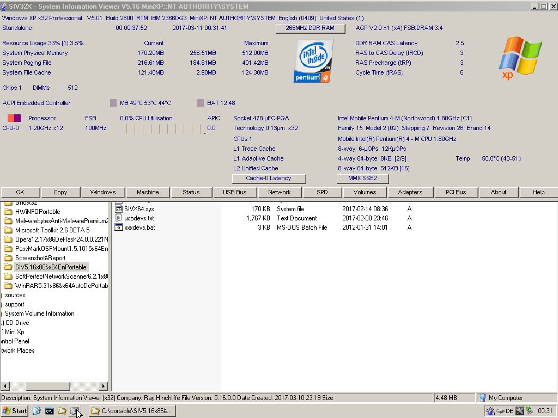Switch to the C:\portable\SIV5.16 taskbar window
The height and width of the screenshot is (418, 558).
click(132, 411)
